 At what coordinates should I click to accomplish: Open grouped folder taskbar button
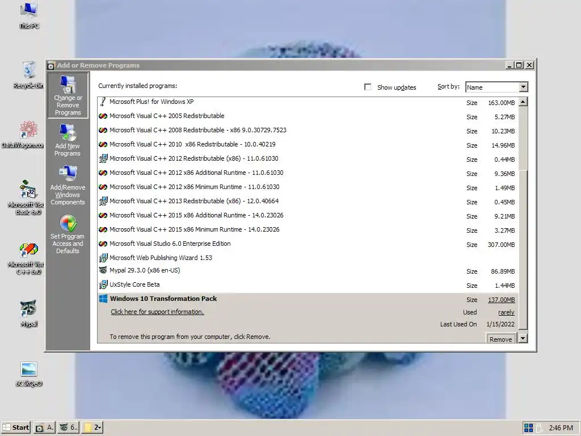92,427
